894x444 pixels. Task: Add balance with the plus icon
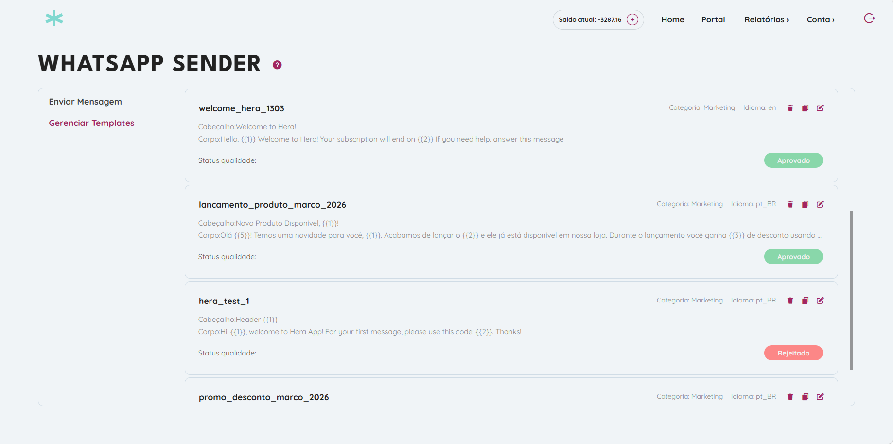coord(632,19)
